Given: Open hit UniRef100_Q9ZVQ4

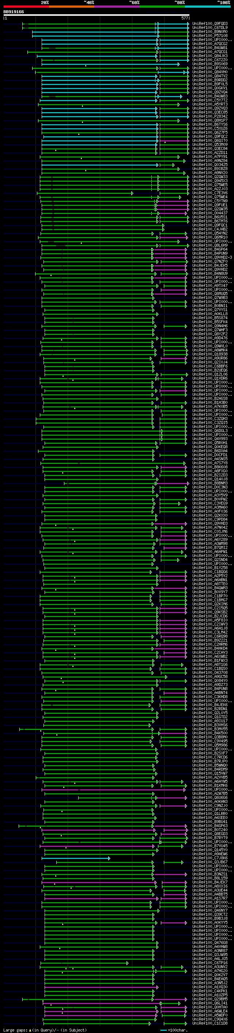Looking at the screenshot, I should tap(210, 92).
